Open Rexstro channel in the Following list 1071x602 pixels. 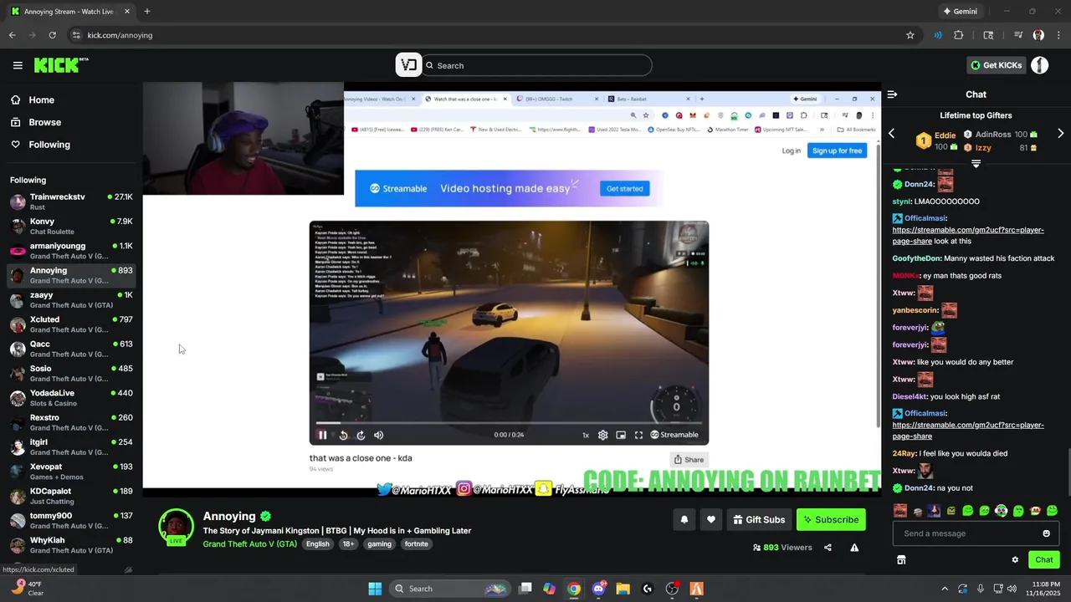[71, 422]
